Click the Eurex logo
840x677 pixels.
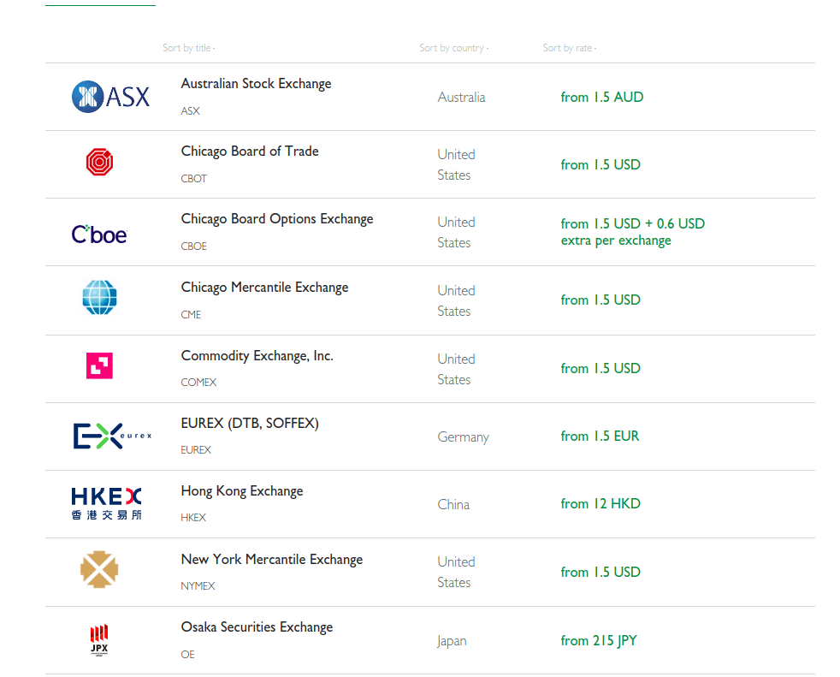point(112,436)
